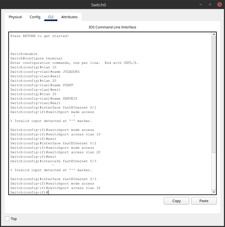Close the Switch0 window

(220, 5)
